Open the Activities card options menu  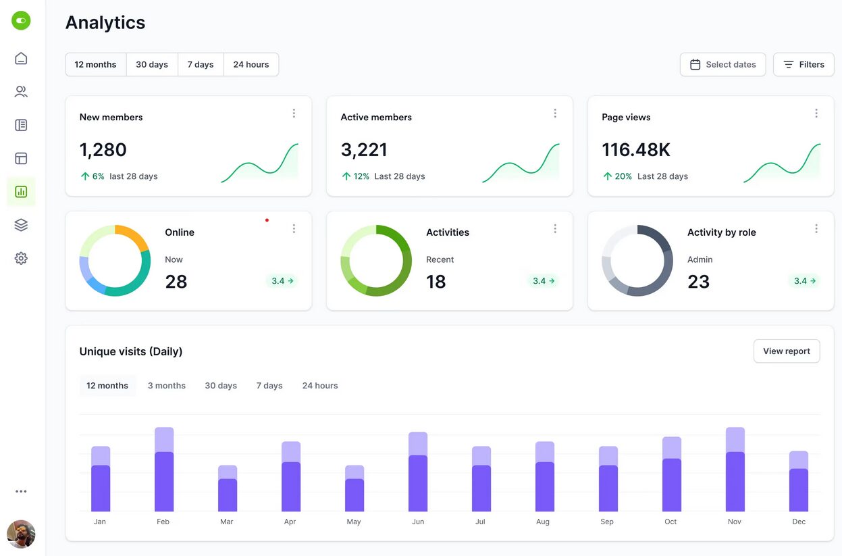[555, 228]
